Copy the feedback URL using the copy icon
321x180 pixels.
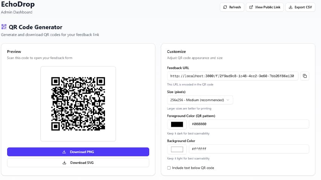tap(305, 76)
